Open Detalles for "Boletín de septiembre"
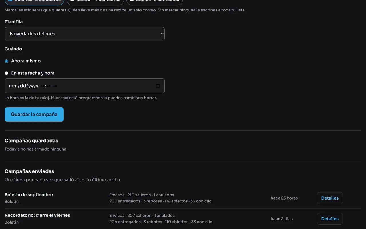 click(330, 198)
